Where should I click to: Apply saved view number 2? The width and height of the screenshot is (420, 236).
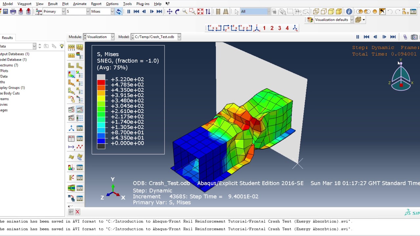pos(272,28)
